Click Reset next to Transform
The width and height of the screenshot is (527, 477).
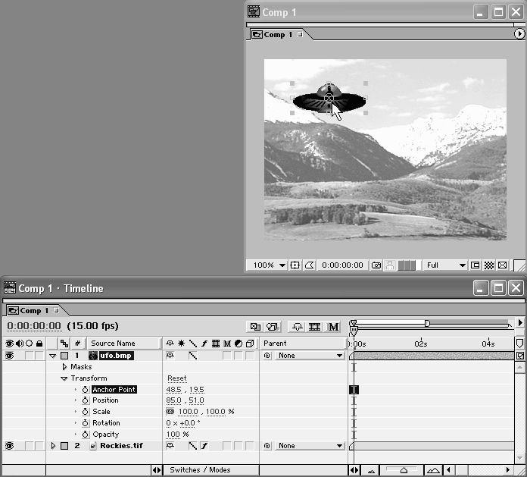pos(176,378)
